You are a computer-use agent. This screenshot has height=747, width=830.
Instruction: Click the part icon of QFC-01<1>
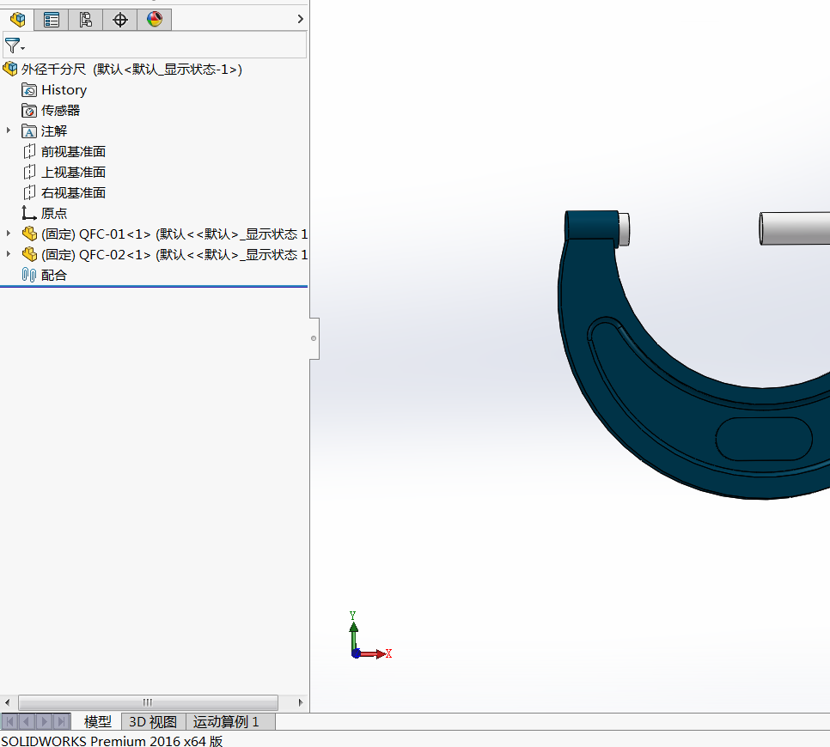[29, 234]
